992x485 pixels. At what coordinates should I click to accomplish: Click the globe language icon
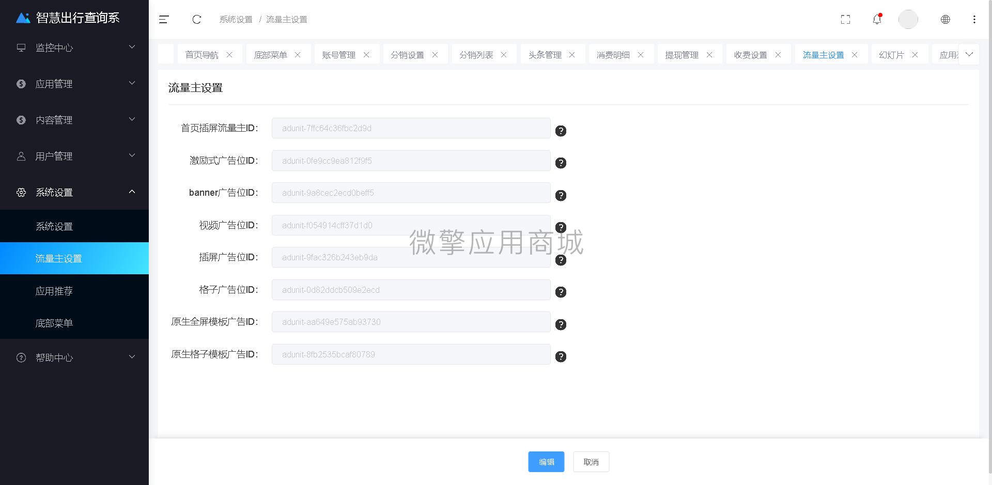[945, 20]
